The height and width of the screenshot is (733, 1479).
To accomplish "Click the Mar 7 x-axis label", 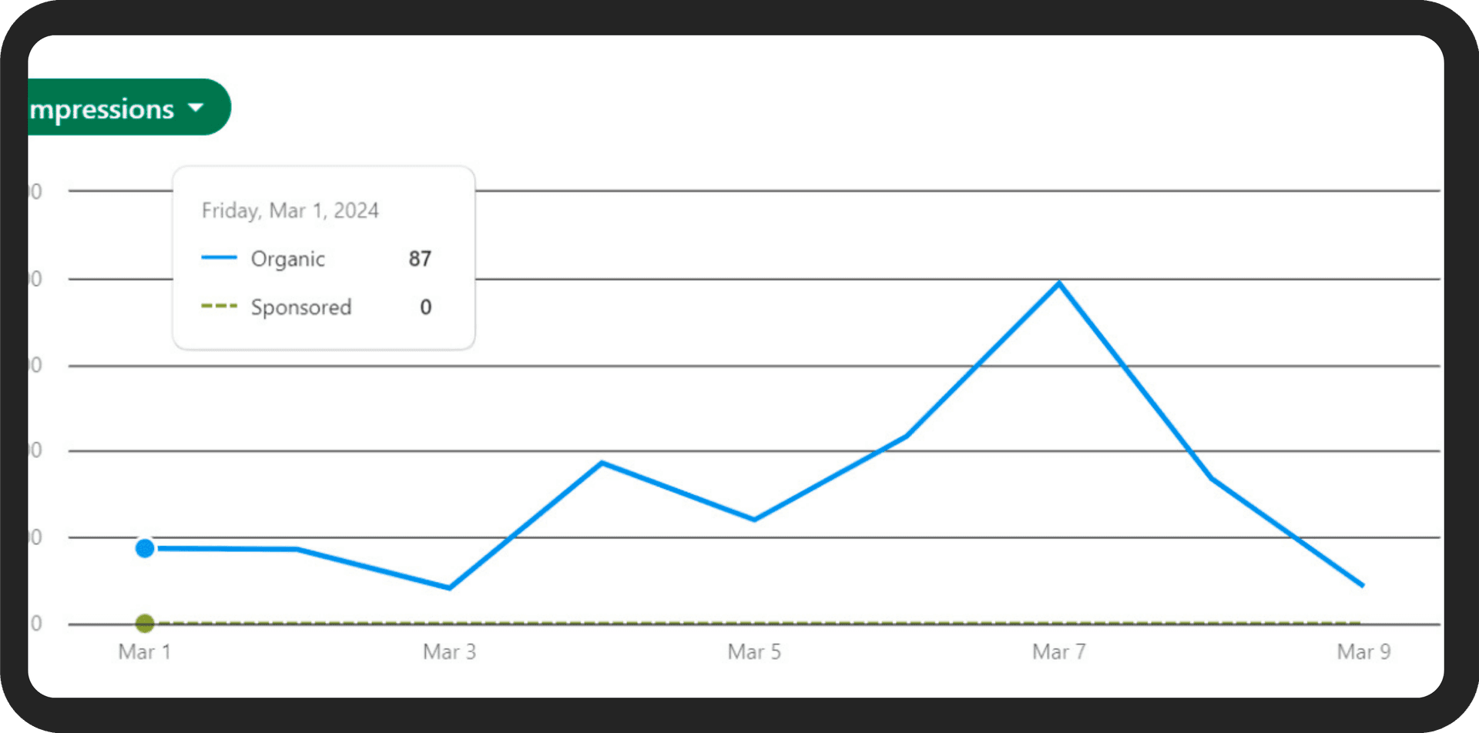I will pos(1059,652).
